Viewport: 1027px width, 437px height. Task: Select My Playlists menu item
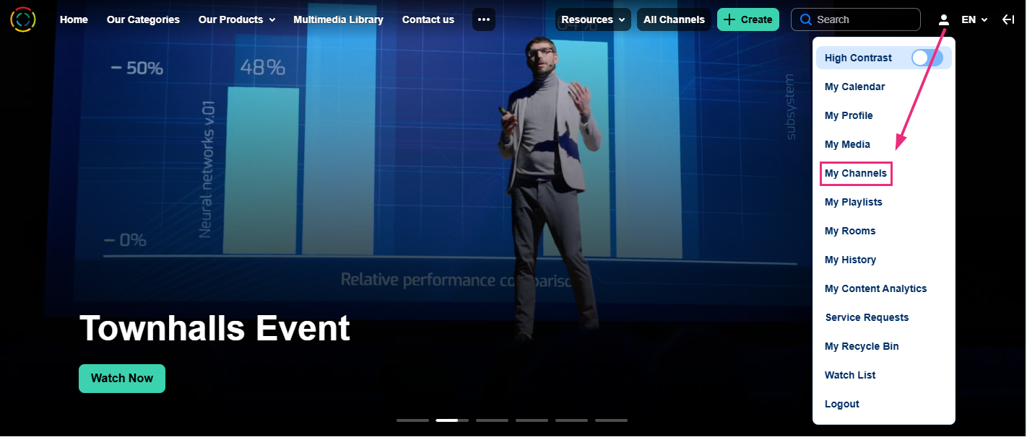(854, 202)
